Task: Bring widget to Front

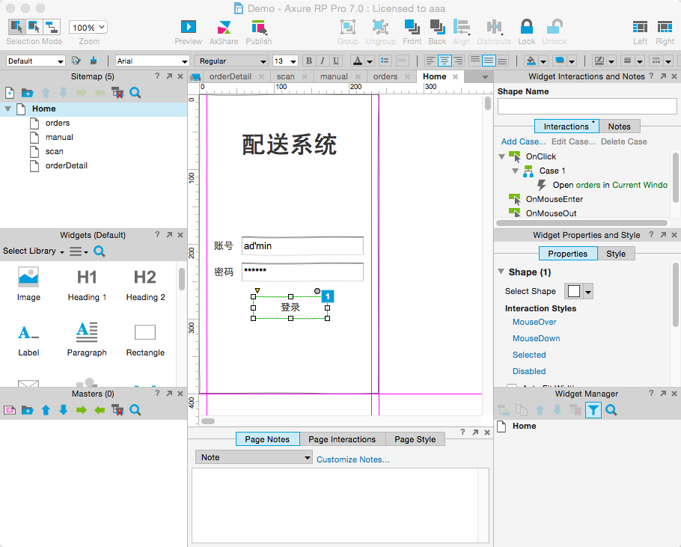Action: click(x=412, y=27)
